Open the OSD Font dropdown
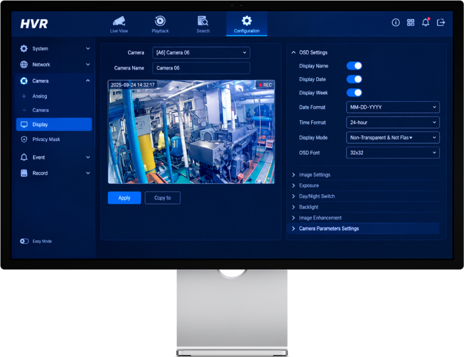The image size is (464, 357). 393,153
